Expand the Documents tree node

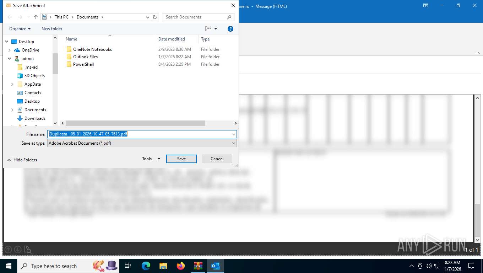(12, 110)
